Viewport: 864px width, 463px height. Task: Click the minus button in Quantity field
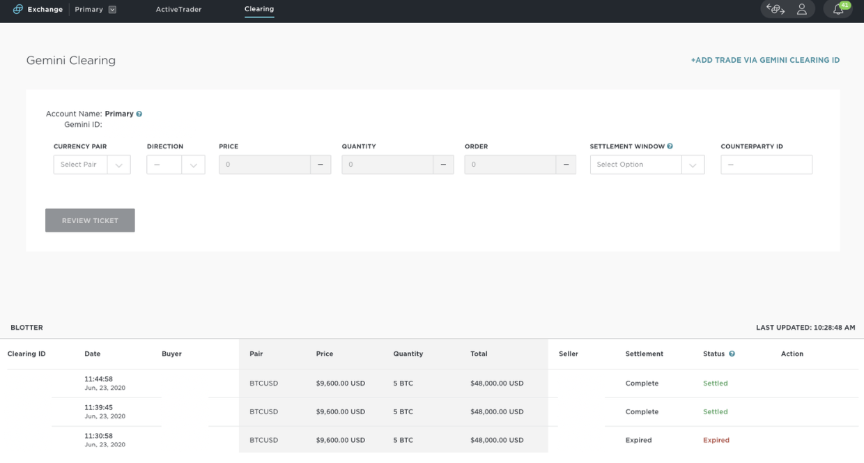(x=443, y=165)
